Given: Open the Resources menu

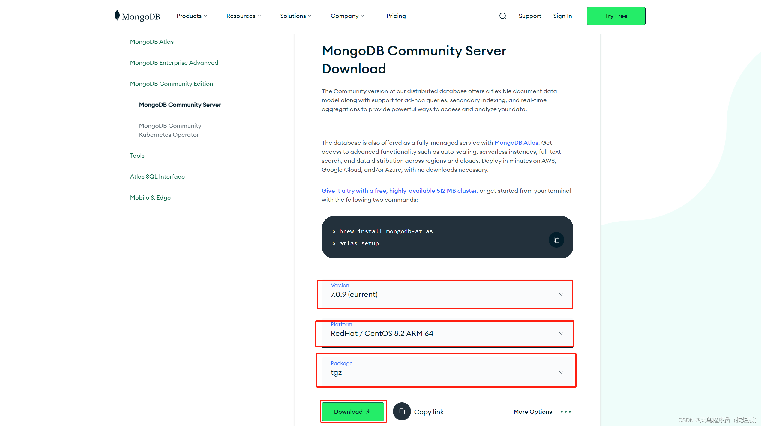Looking at the screenshot, I should pyautogui.click(x=243, y=16).
